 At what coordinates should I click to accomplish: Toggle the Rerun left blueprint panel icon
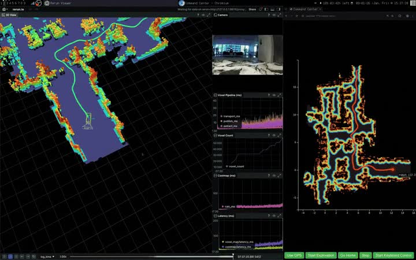[x=266, y=9]
